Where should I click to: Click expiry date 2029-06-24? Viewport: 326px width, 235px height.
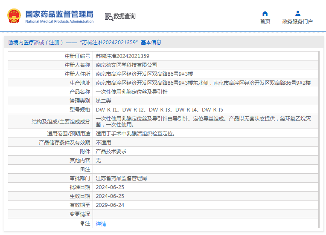(x=110, y=205)
